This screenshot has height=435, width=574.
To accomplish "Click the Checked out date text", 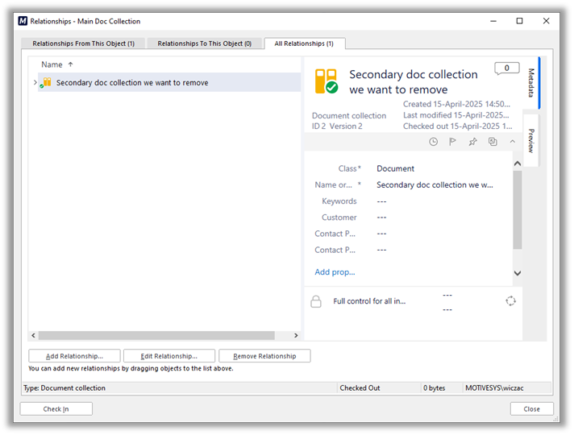I will (458, 126).
